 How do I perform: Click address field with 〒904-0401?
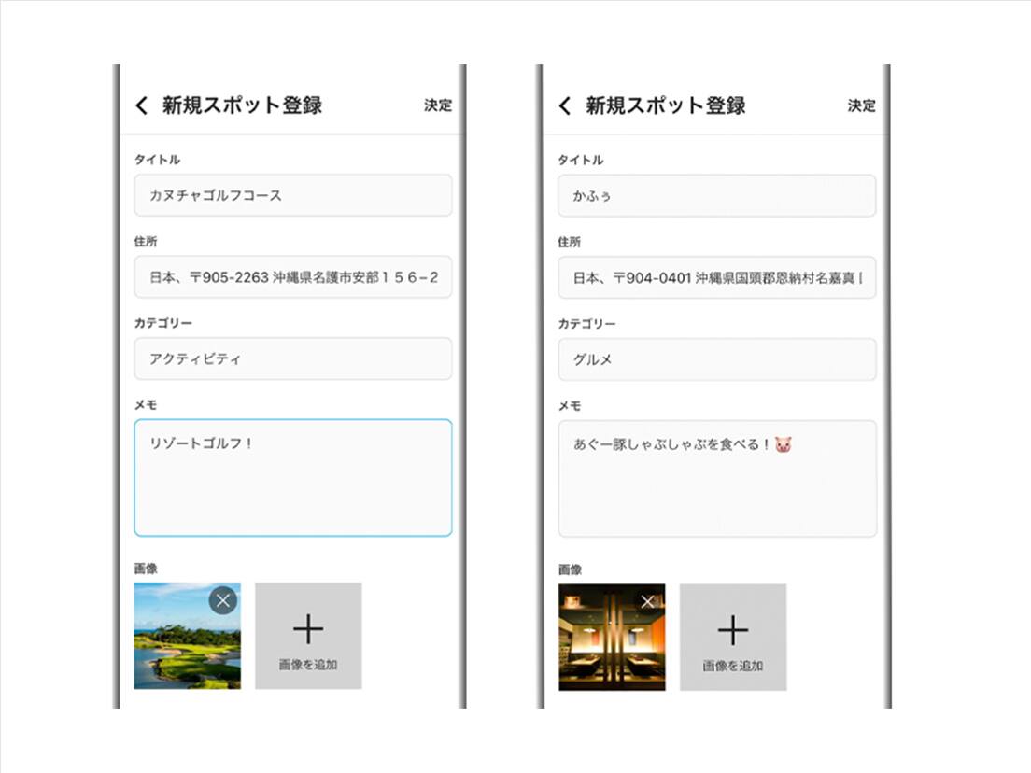point(716,278)
